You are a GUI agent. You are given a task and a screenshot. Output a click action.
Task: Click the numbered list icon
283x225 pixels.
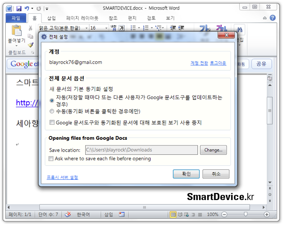click(146, 28)
